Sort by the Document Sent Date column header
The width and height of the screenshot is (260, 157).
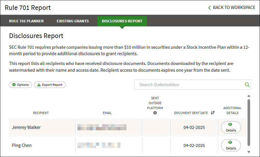click(x=191, y=113)
